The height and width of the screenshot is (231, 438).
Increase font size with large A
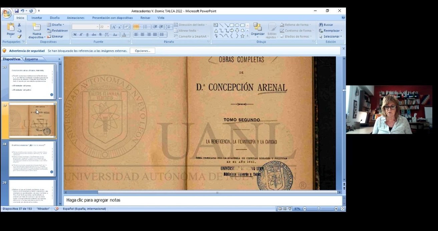pyautogui.click(x=114, y=27)
